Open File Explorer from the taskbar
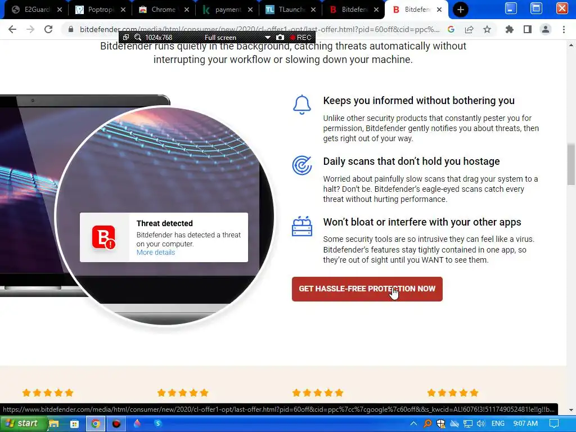This screenshot has height=432, width=576. (x=53, y=424)
